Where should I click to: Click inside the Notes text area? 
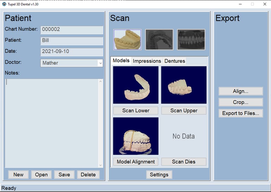click(x=52, y=123)
